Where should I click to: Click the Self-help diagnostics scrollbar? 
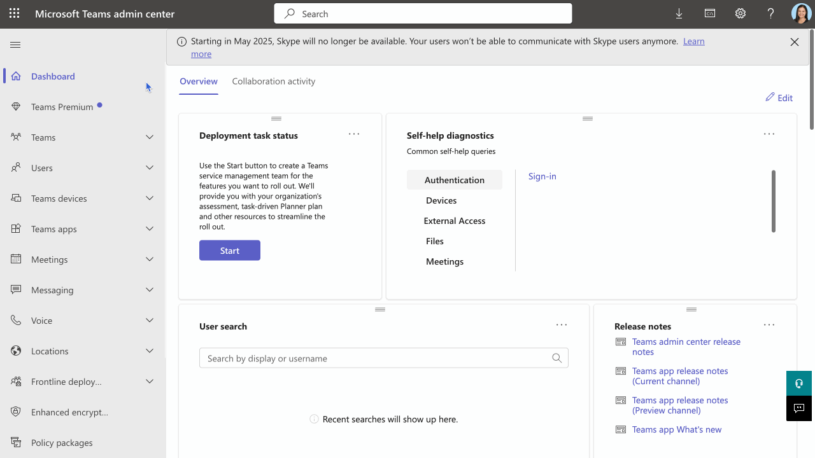point(774,201)
